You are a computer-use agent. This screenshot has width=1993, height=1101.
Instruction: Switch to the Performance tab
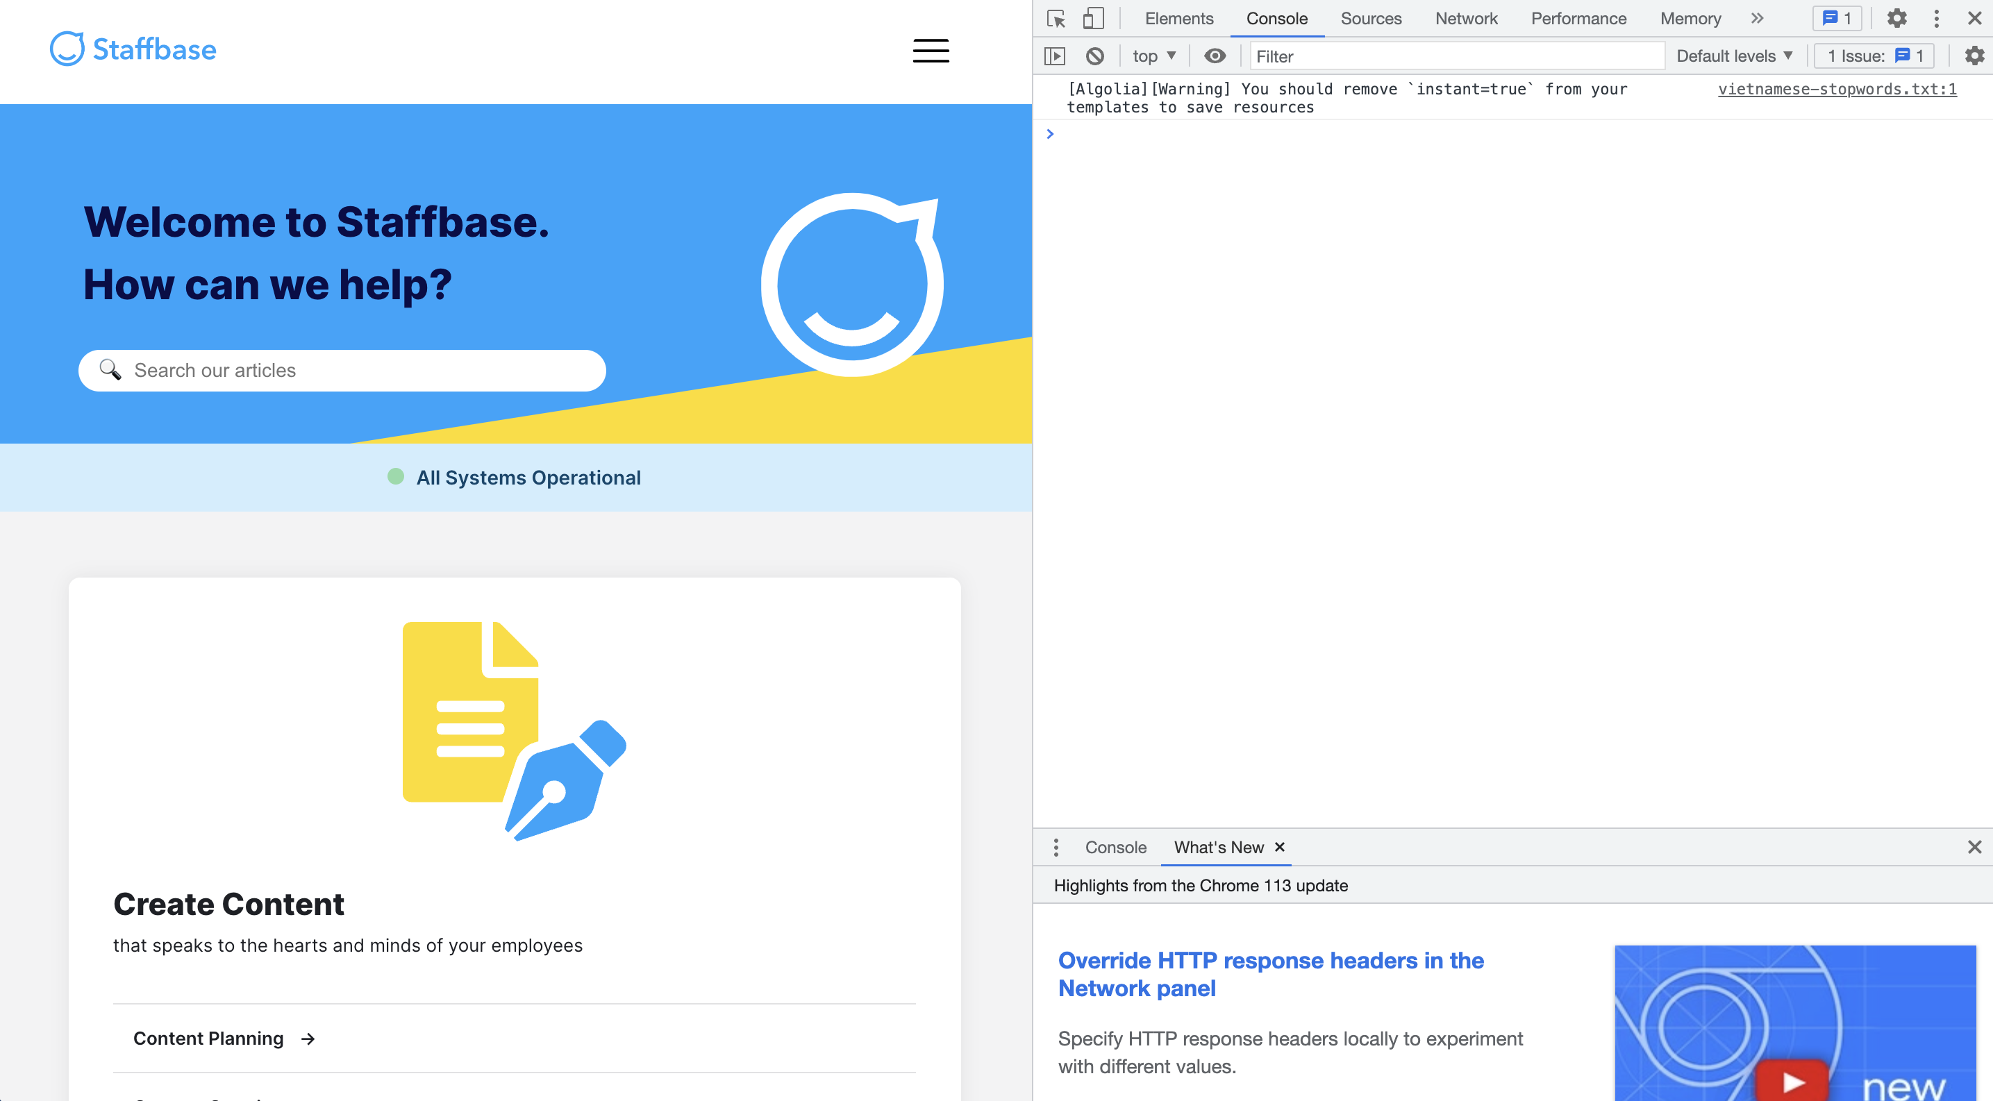point(1578,19)
